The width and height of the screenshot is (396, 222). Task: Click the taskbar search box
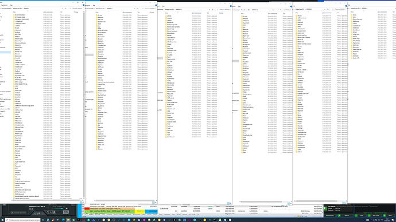pyautogui.click(x=23, y=220)
